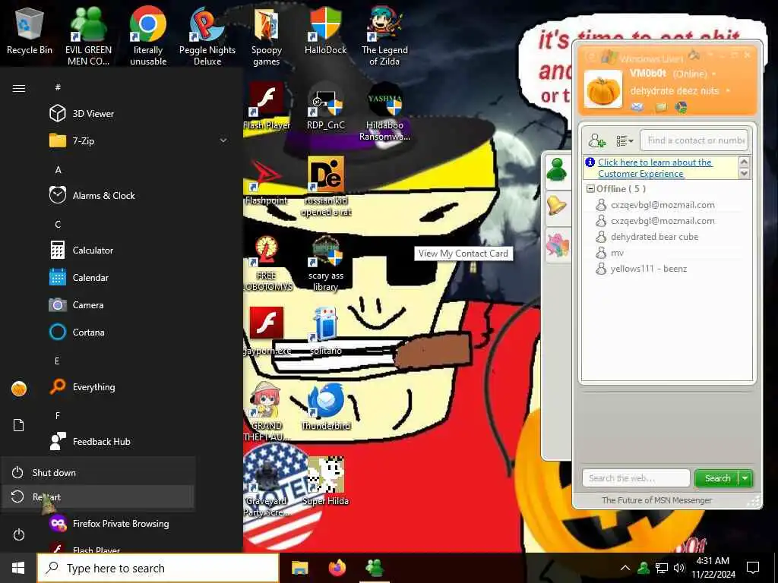Viewport: 778px width, 583px height.
Task: Open File Explorer from the taskbar
Action: (299, 568)
